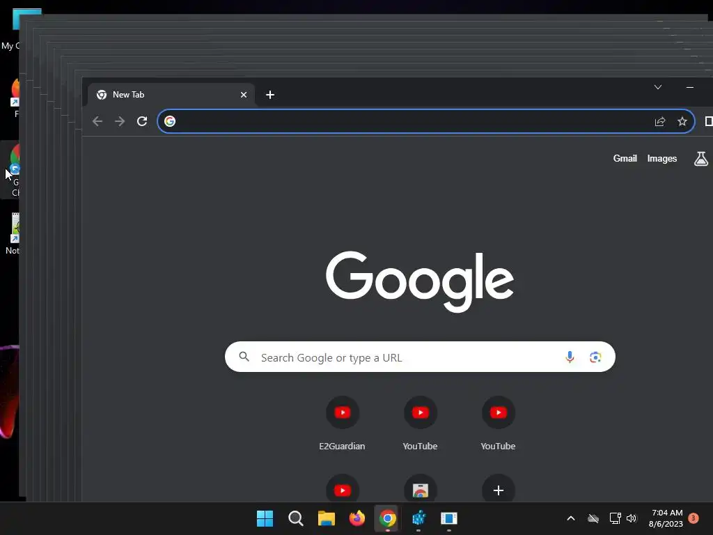Open a new tab with the plus button
Image resolution: width=713 pixels, height=535 pixels.
270,95
